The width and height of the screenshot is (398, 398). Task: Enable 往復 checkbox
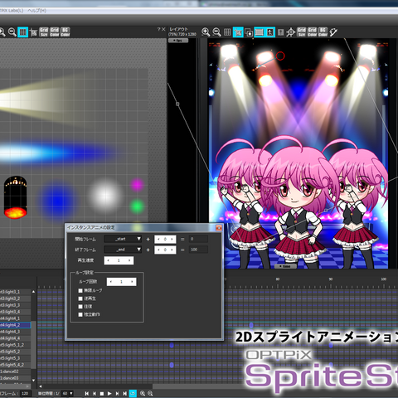(x=80, y=307)
